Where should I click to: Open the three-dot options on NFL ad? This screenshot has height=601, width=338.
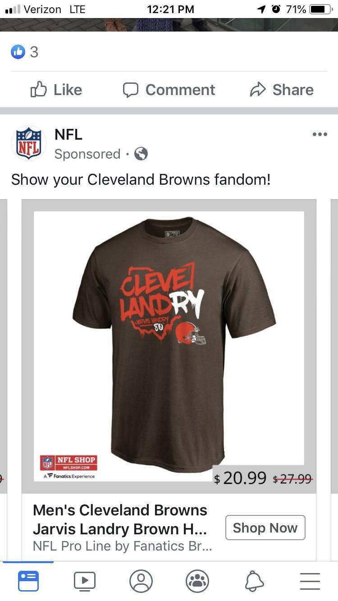coord(320,134)
